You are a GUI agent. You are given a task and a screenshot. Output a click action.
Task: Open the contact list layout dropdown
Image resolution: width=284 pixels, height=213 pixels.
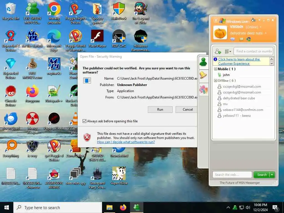[x=228, y=52]
